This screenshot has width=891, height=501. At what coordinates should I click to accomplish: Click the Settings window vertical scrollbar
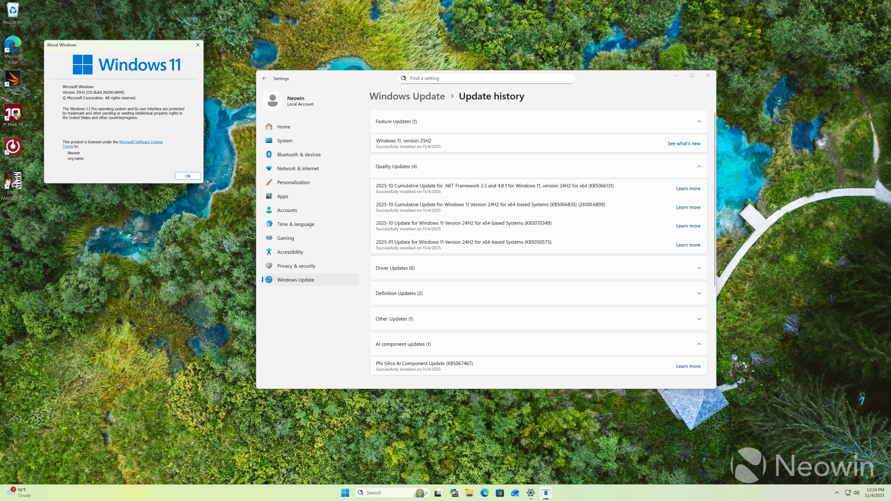tap(715, 199)
